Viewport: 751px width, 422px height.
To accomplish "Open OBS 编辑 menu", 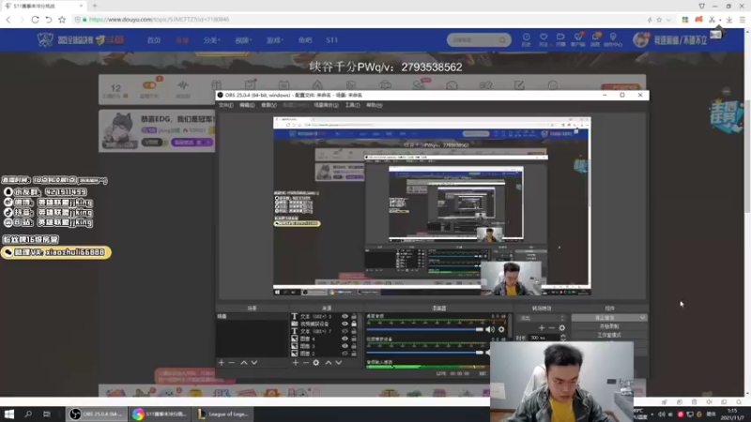I will coord(247,105).
